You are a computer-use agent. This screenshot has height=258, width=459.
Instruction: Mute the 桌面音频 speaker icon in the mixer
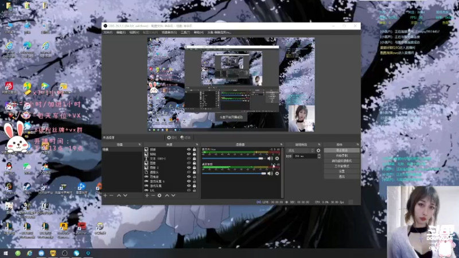[270, 174]
